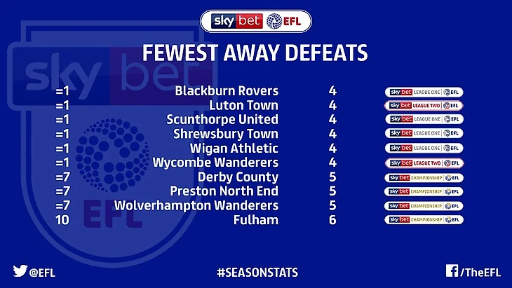512x288 pixels.
Task: Select the Wolverhampton Wanderers team name
Action: (215, 206)
